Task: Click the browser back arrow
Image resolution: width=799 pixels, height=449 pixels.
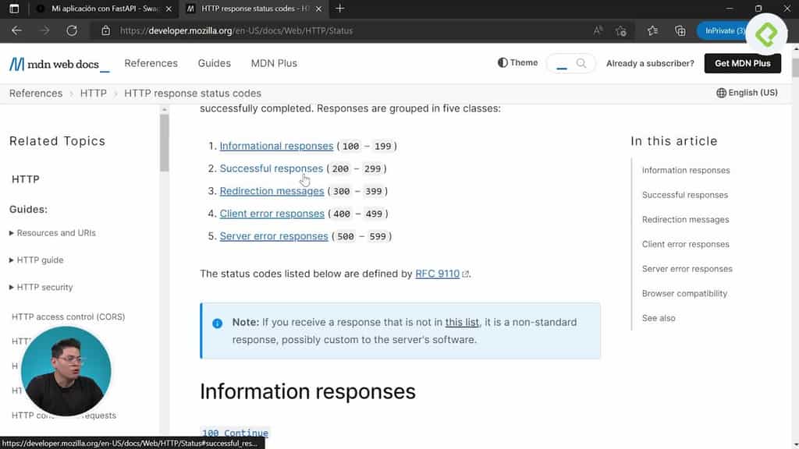Action: click(x=16, y=30)
